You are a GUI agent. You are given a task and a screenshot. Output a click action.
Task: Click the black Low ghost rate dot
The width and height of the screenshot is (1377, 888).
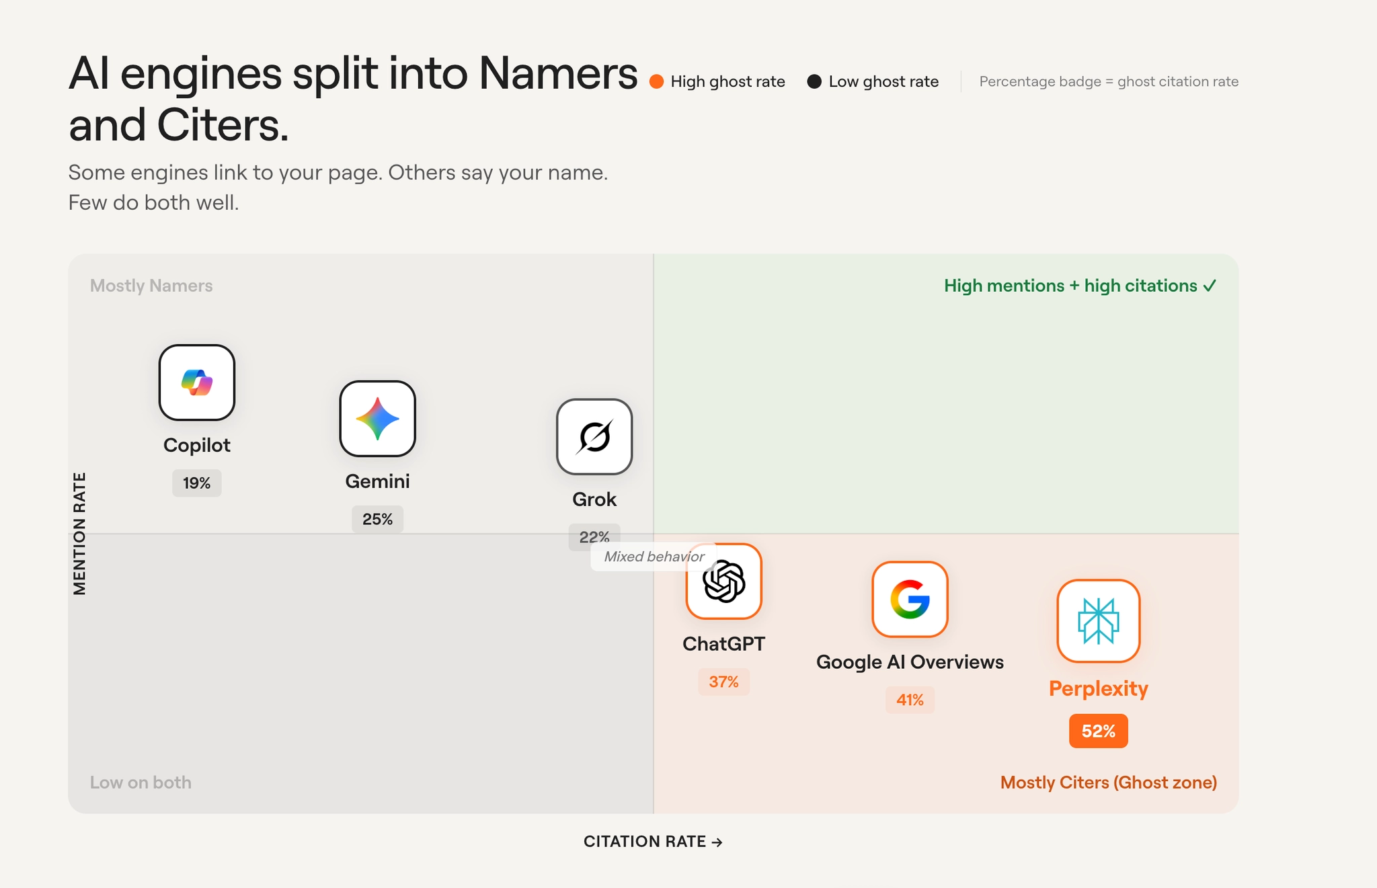coord(814,81)
